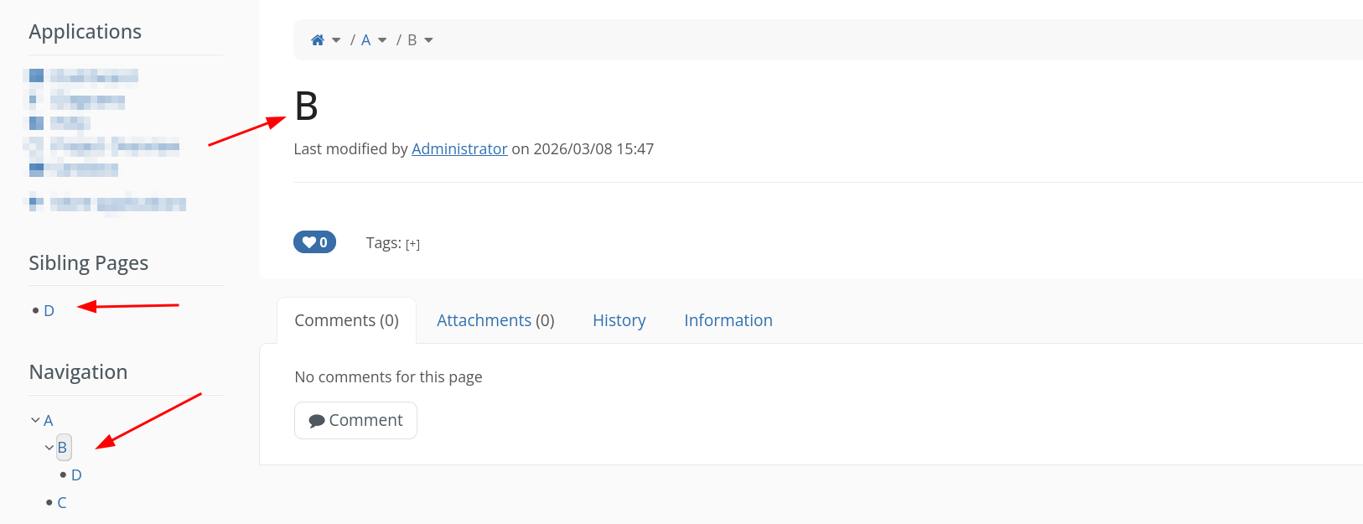
Task: Switch to the Attachments tab
Action: (495, 320)
